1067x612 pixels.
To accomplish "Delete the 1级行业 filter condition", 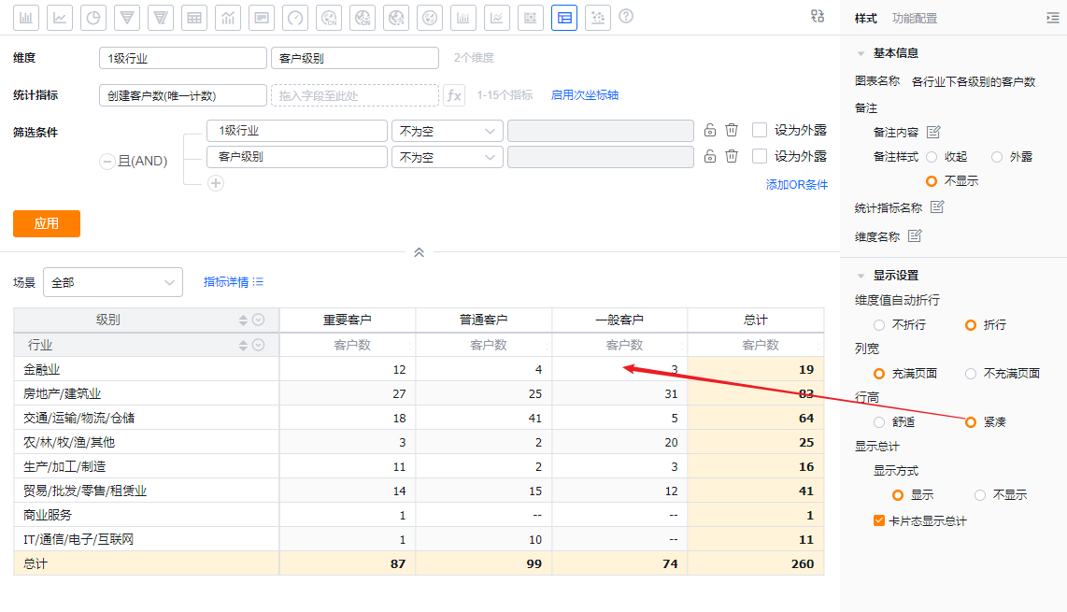I will coord(733,131).
